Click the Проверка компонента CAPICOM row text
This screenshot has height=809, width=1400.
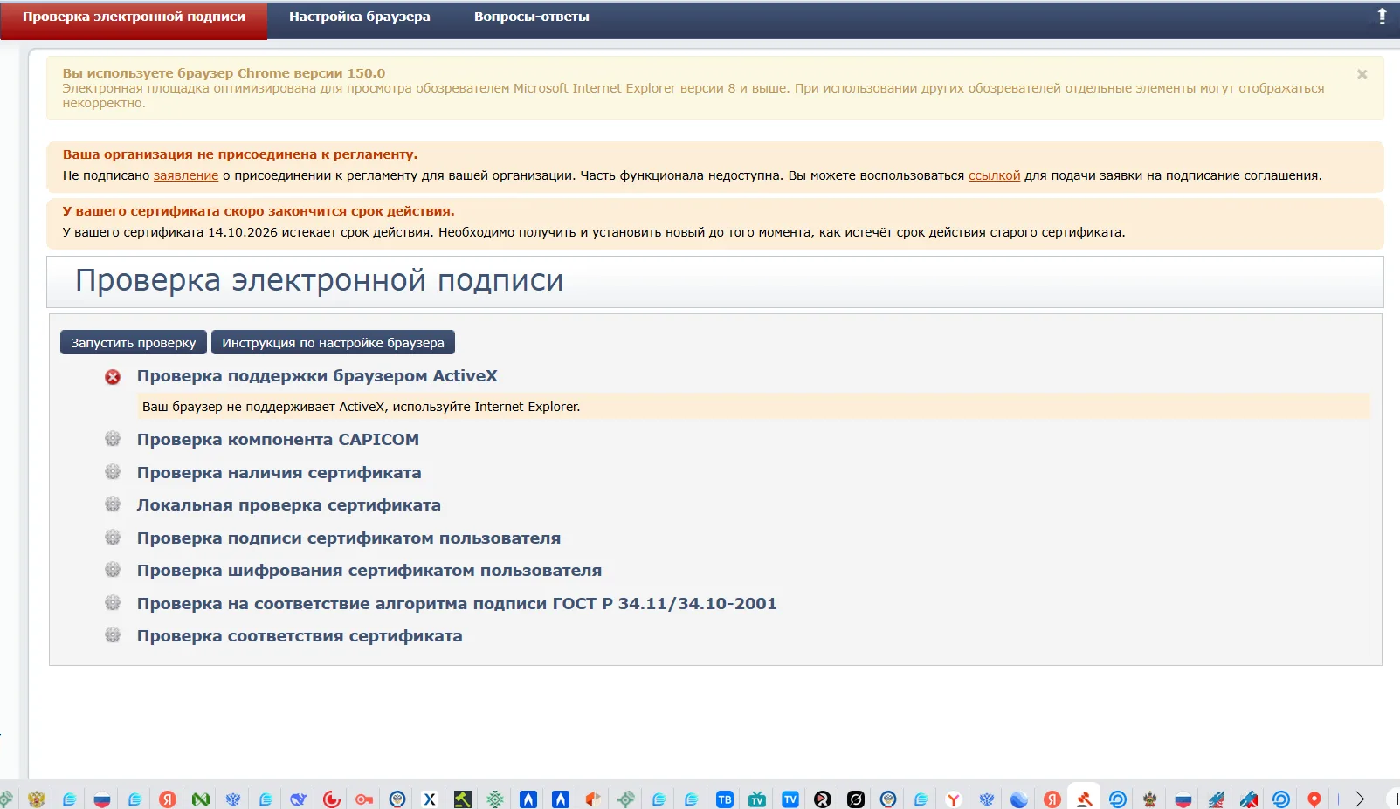point(278,440)
